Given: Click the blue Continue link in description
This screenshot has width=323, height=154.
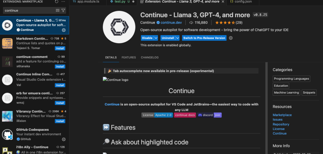Looking at the screenshot, I should click(x=112, y=104).
